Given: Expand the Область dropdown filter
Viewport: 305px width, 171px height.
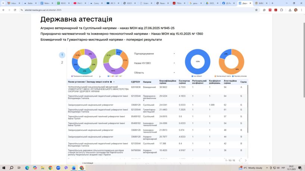Looking at the screenshot, I should point(154,72).
